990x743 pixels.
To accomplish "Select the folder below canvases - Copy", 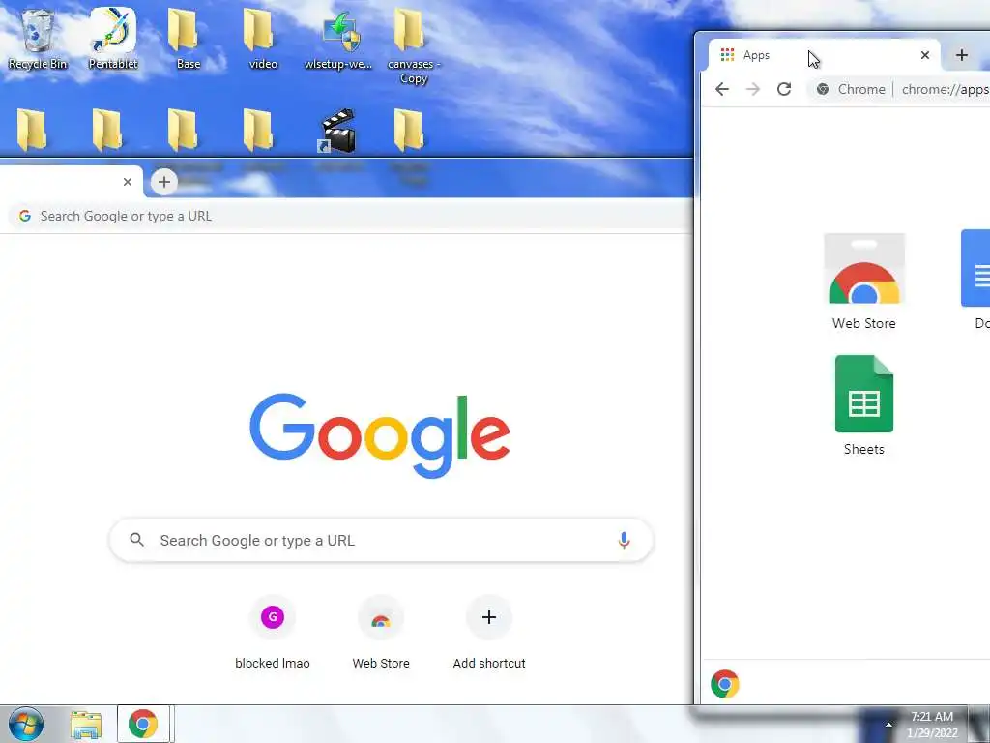I will [x=409, y=131].
